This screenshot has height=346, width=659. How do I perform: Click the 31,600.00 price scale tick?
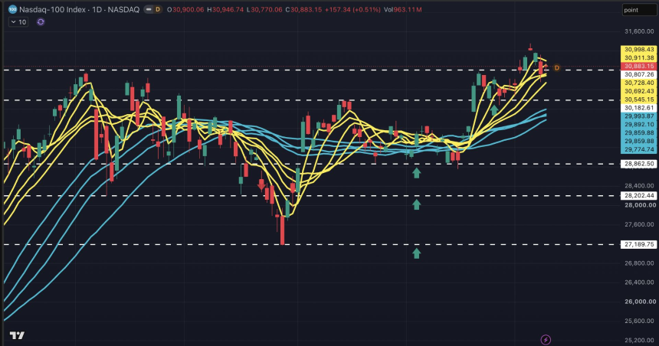pos(639,31)
